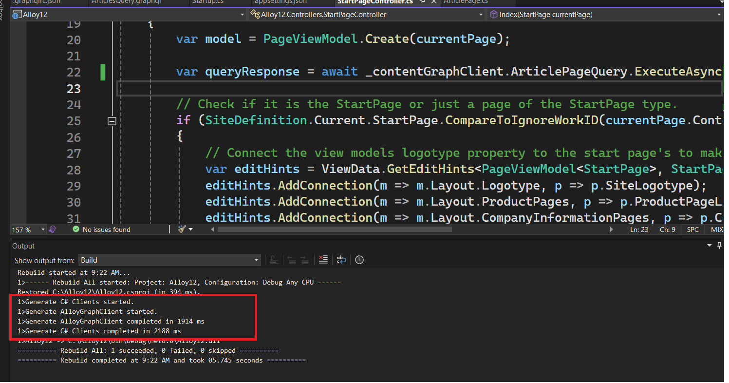The height and width of the screenshot is (383, 729).
Task: Collapse the if block at line 25
Action: click(x=112, y=121)
